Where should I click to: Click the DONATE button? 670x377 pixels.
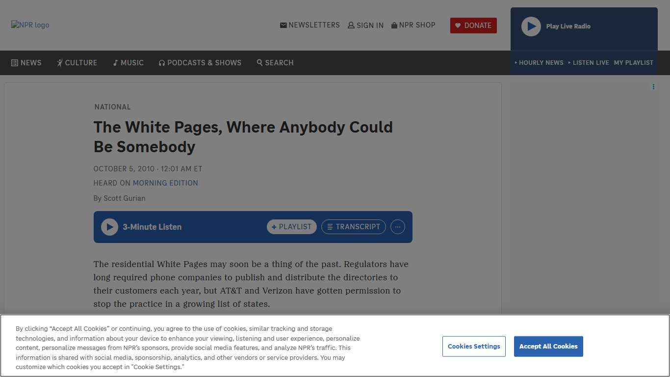473,25
